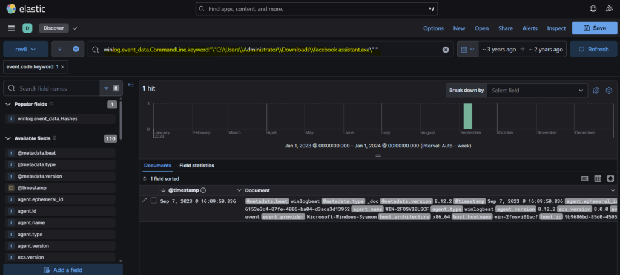Open the Break down by field selector
Viewport: 620px width, 275px height.
(x=536, y=90)
